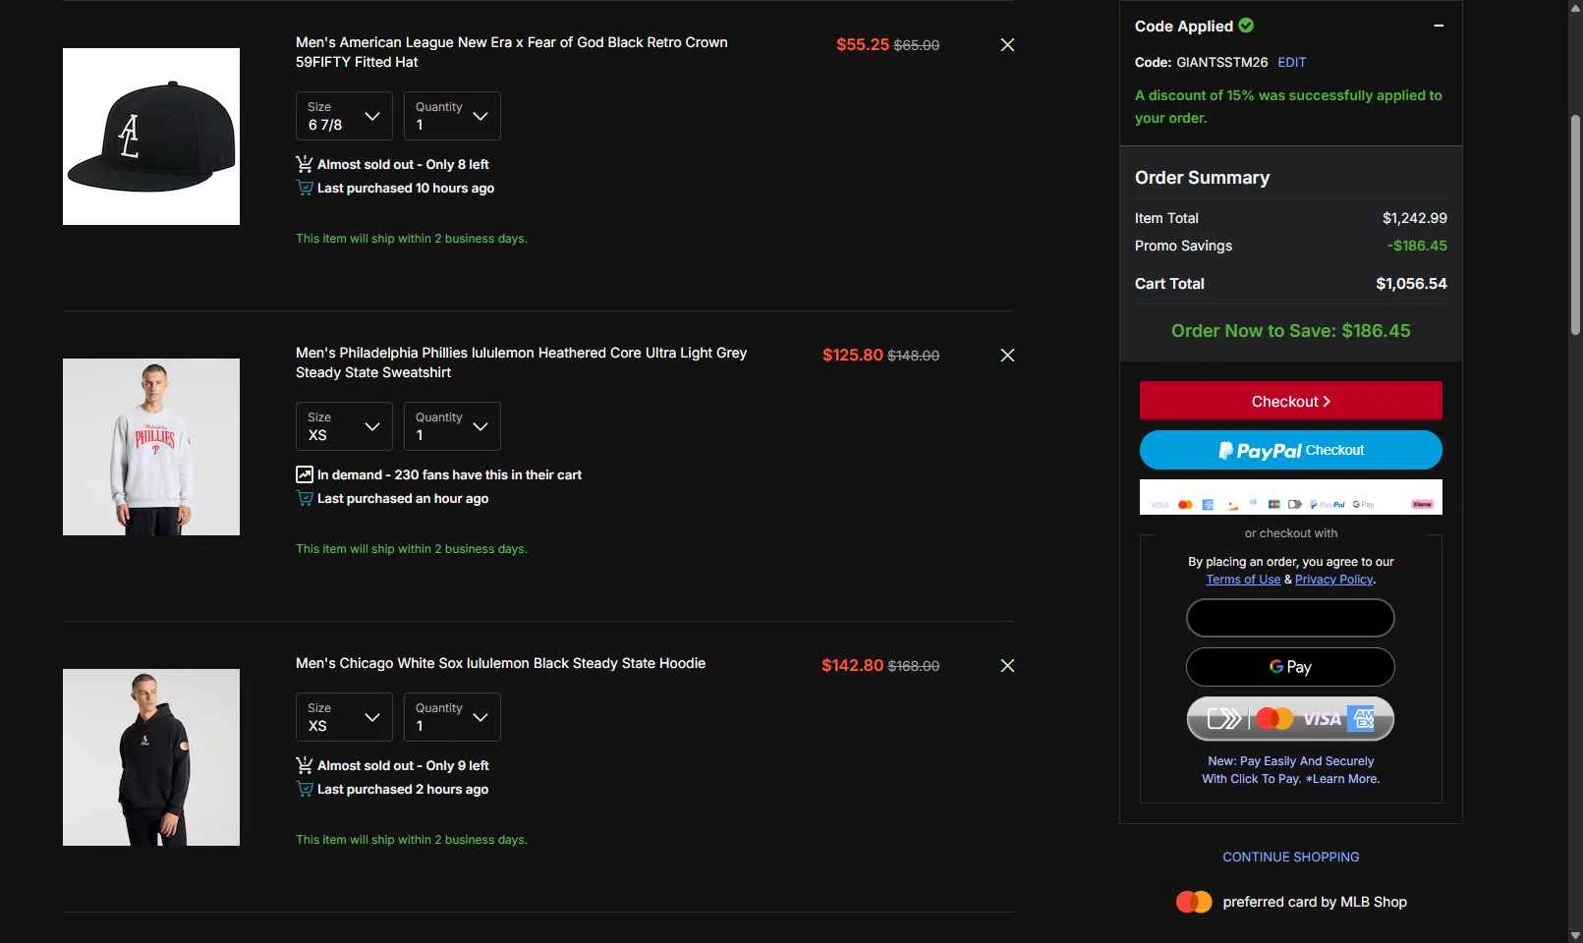Click the White Sox hoodie's shipping note

pos(412,840)
